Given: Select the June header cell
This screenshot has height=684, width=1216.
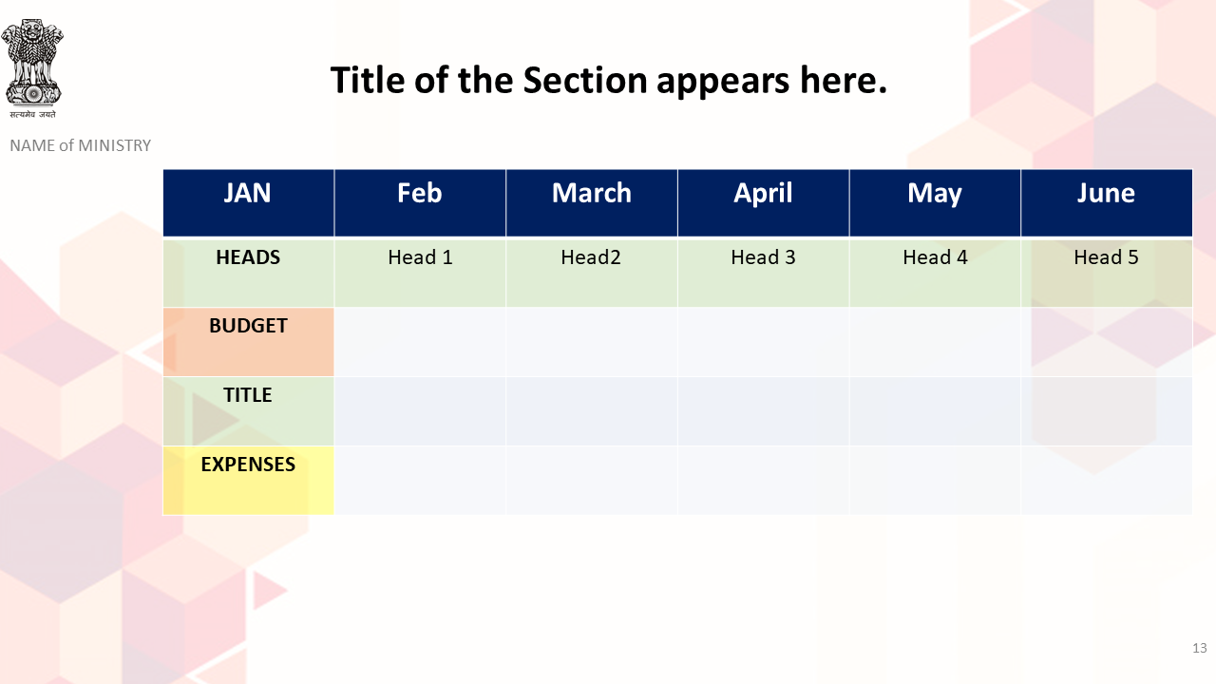Looking at the screenshot, I should coord(1107,203).
